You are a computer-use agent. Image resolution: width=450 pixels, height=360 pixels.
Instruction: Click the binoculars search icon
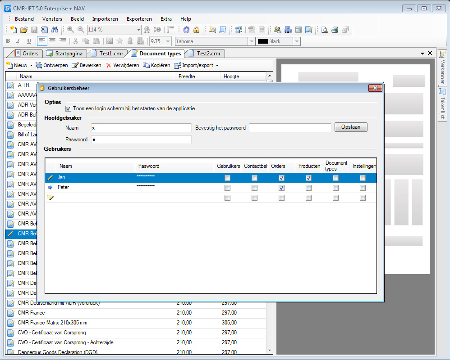point(55,30)
